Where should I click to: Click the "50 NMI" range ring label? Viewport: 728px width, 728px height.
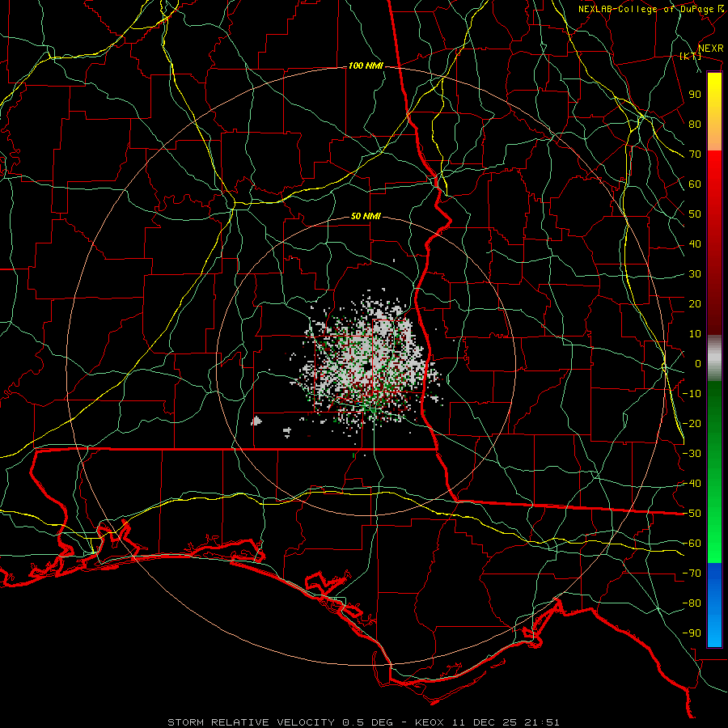tap(366, 216)
